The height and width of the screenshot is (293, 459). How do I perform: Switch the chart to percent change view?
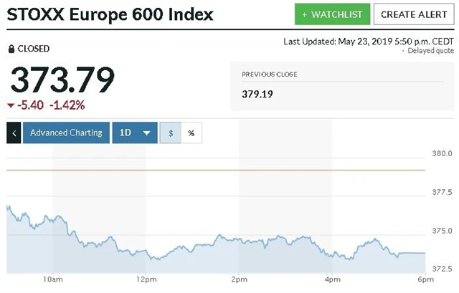(191, 133)
